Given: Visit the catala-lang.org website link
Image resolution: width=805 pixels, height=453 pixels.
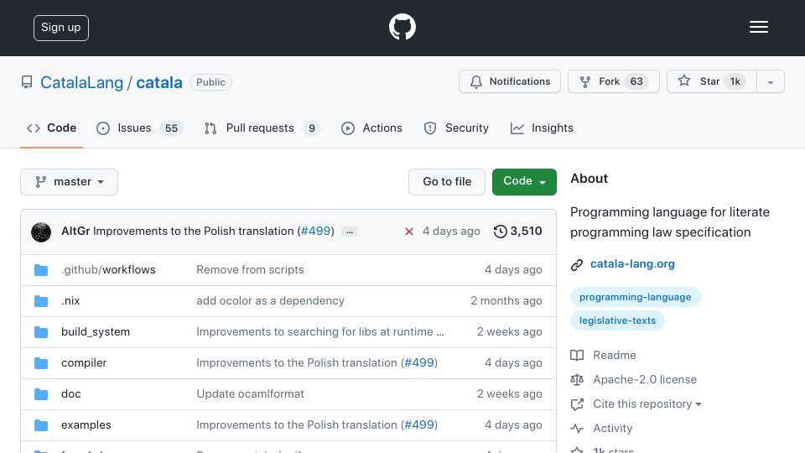Looking at the screenshot, I should pyautogui.click(x=632, y=264).
